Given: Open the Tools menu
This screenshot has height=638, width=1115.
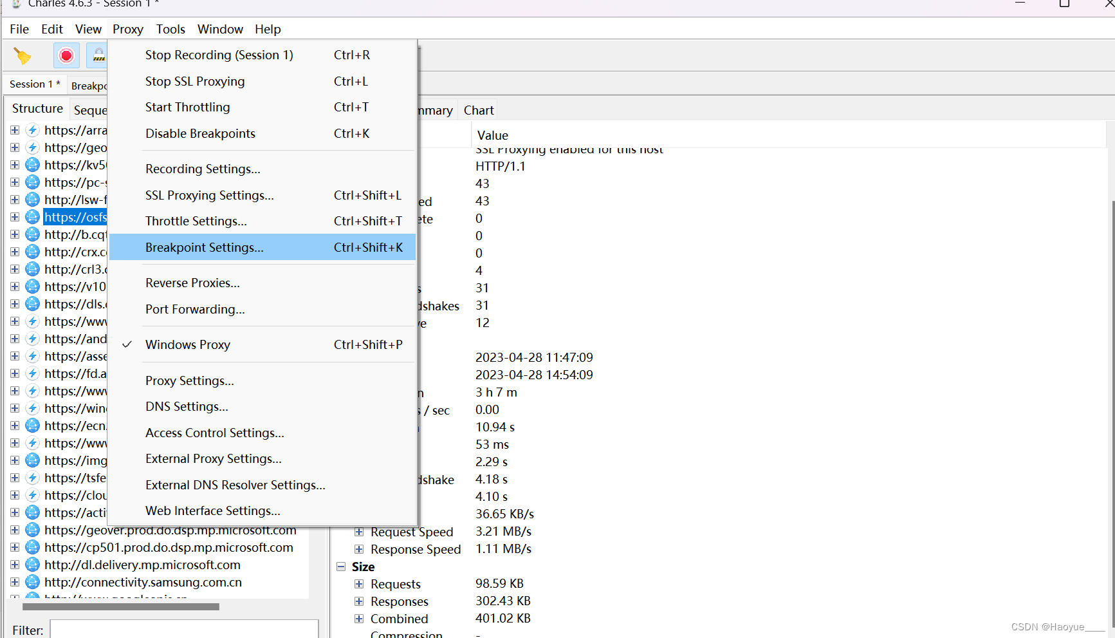Looking at the screenshot, I should pos(170,29).
